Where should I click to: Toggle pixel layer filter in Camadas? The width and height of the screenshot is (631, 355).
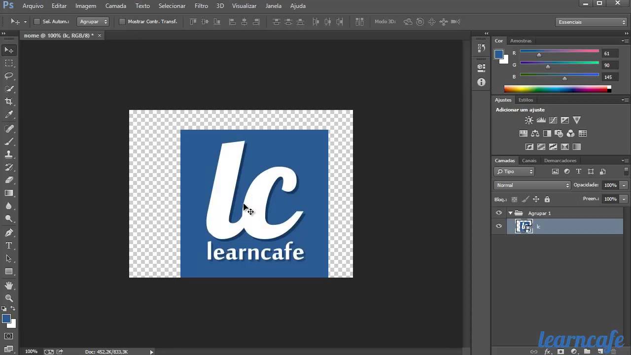tap(555, 172)
